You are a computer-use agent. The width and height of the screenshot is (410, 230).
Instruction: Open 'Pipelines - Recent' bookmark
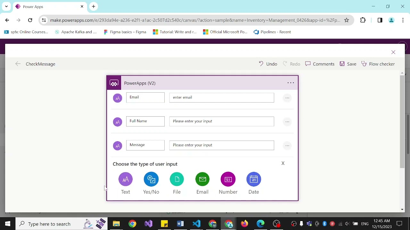[x=273, y=32]
